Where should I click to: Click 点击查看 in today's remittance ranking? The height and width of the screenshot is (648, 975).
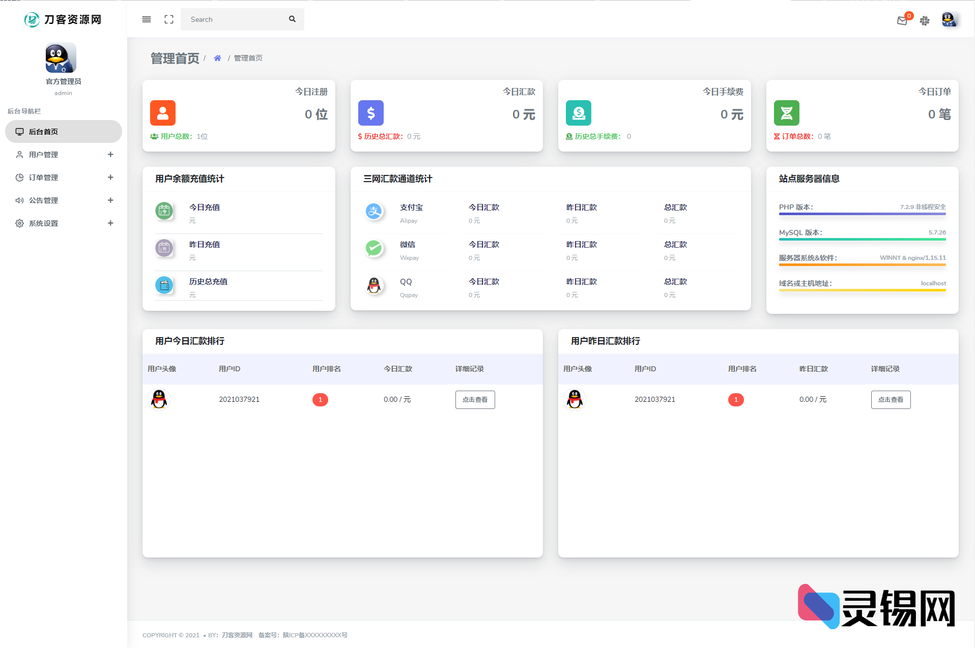[475, 400]
